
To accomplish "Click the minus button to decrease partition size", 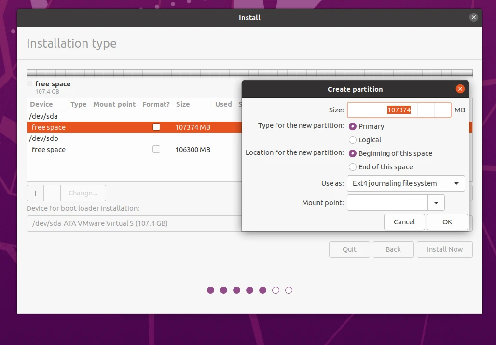I will pos(426,110).
